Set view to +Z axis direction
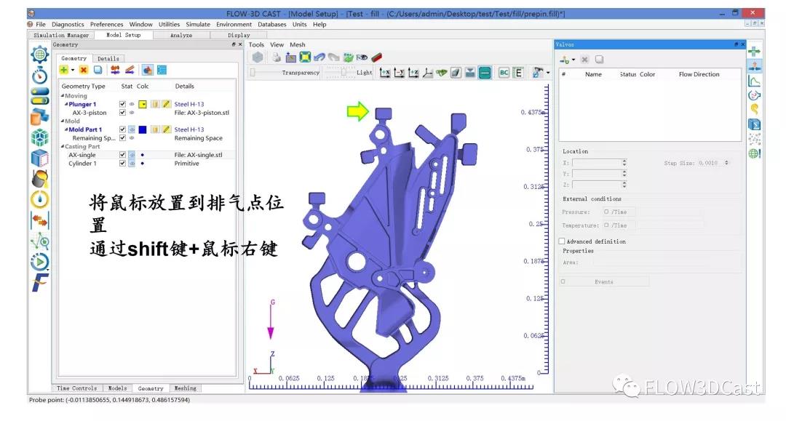This screenshot has width=786, height=421. (413, 72)
